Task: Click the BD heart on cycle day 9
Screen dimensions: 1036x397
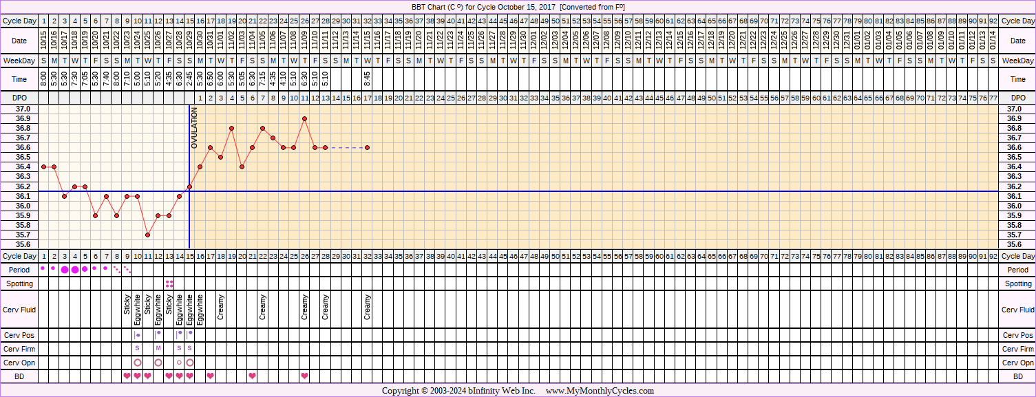Action: click(127, 376)
